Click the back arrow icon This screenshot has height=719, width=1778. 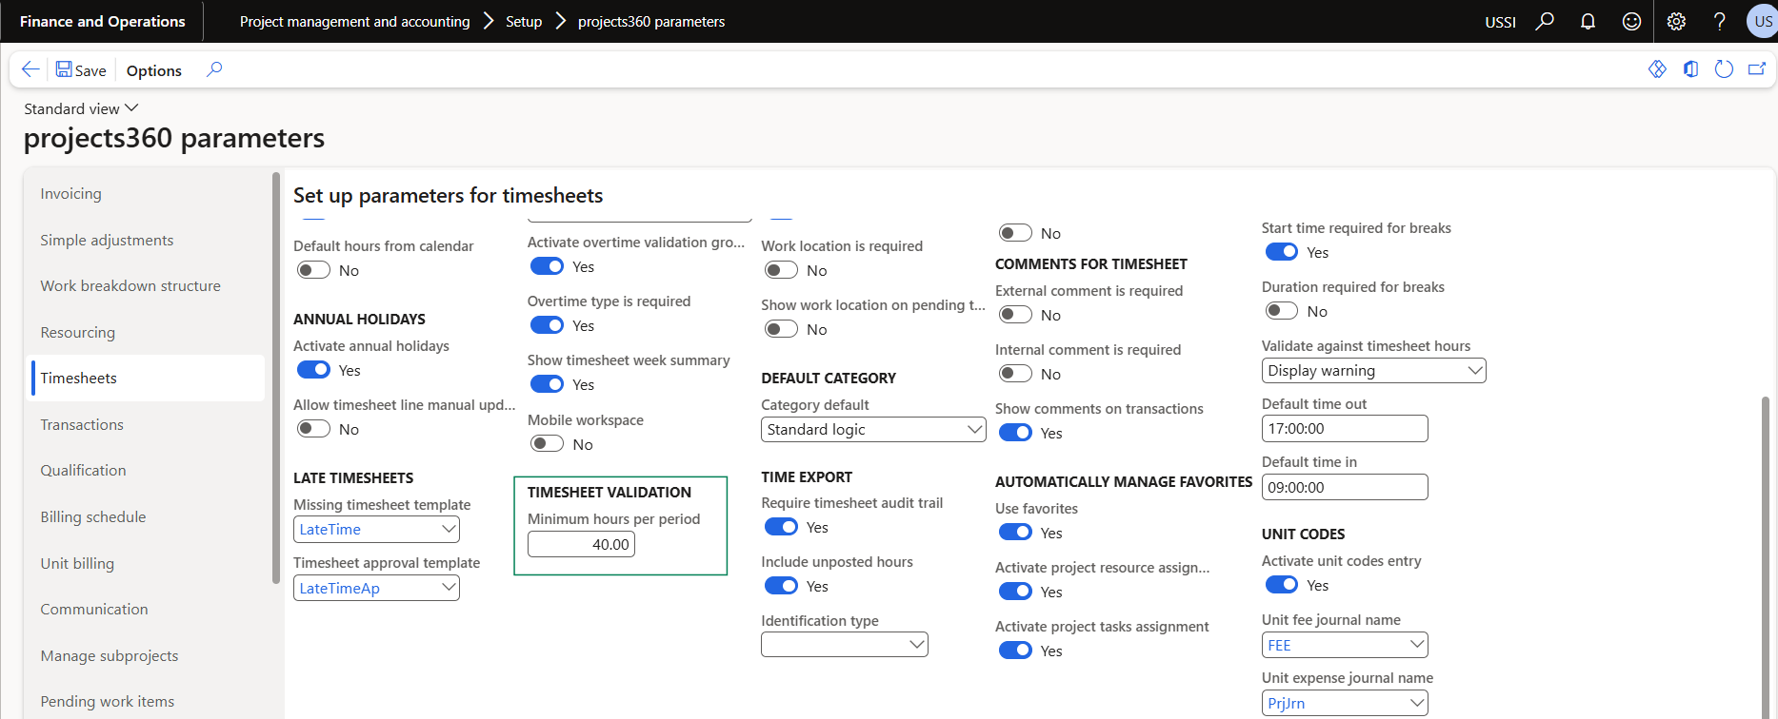point(30,69)
